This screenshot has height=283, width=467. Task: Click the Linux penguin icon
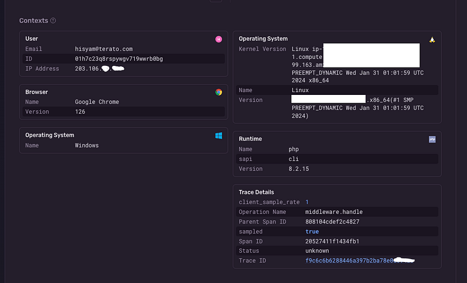(432, 40)
